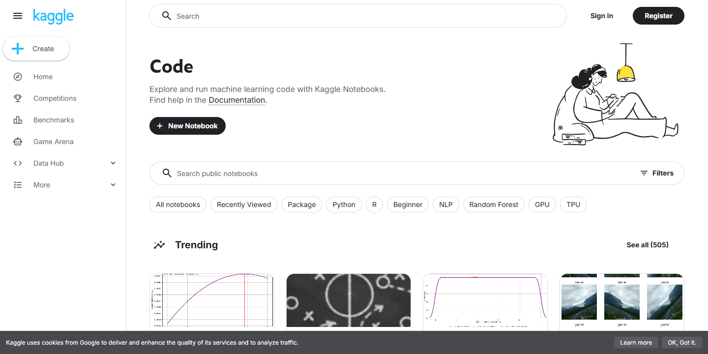
Task: Select the R filter chip
Action: (x=374, y=205)
